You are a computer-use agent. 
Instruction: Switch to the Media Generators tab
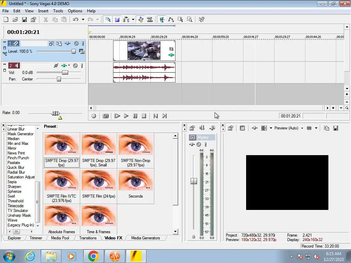(145, 238)
